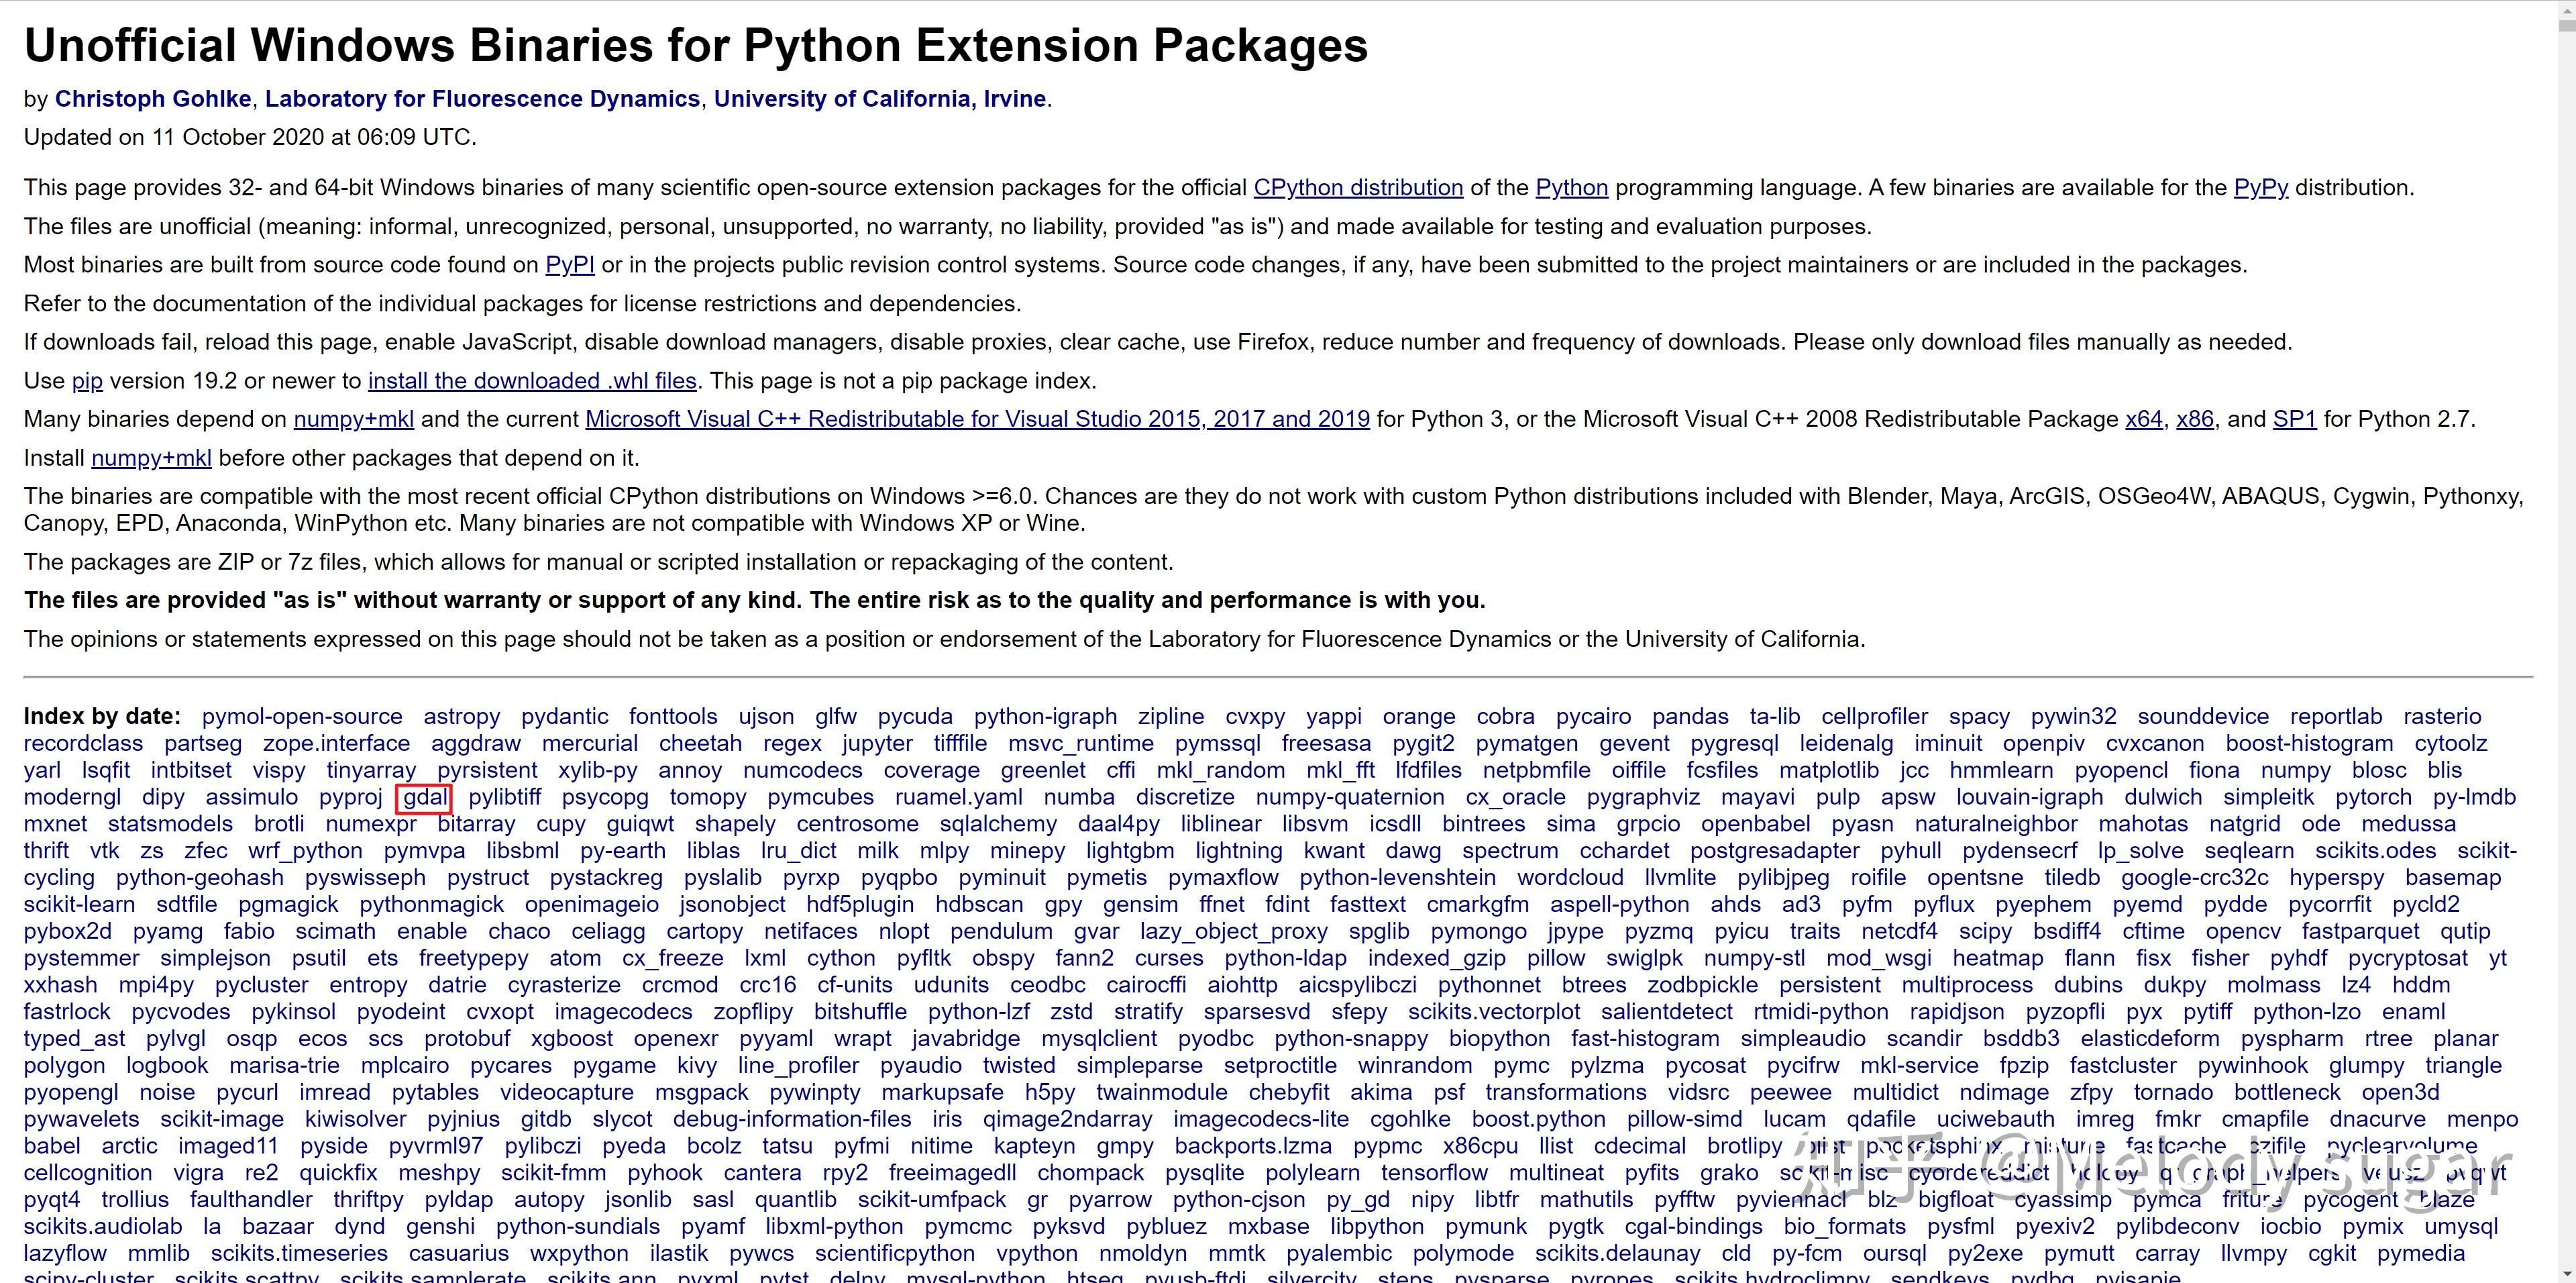This screenshot has width=2576, height=1283.
Task: Select the pandas package link
Action: (x=1689, y=716)
